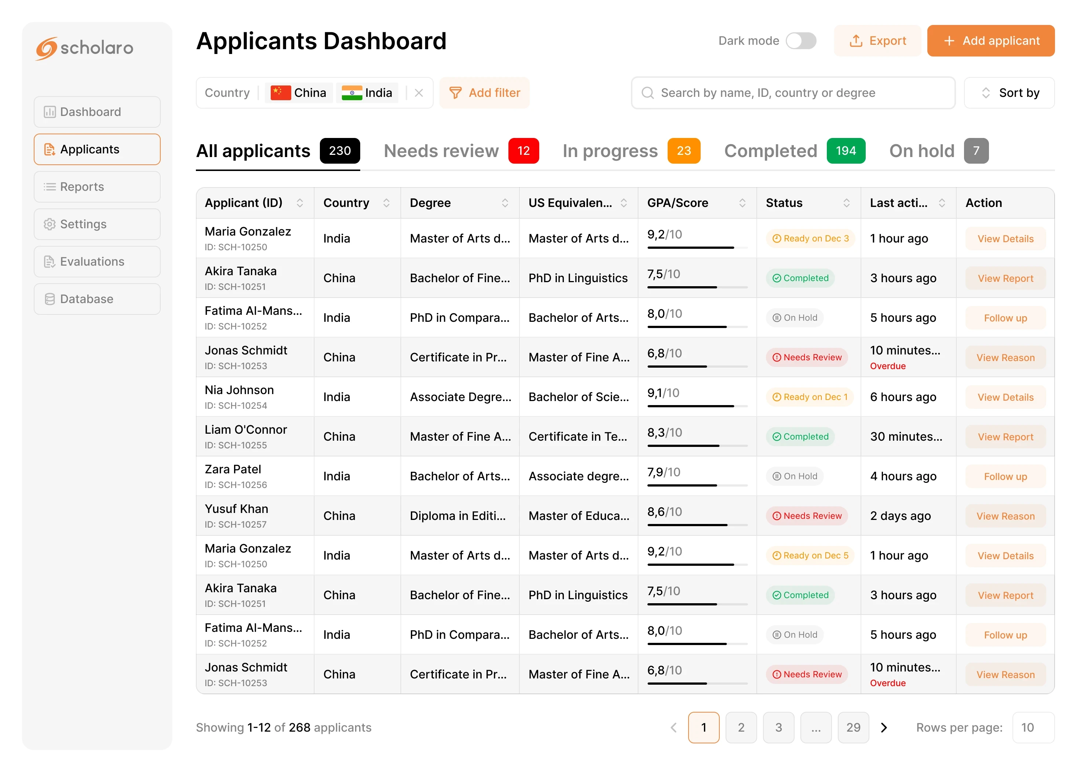Click the Add applicant button
This screenshot has width=1077, height=772.
[990, 41]
